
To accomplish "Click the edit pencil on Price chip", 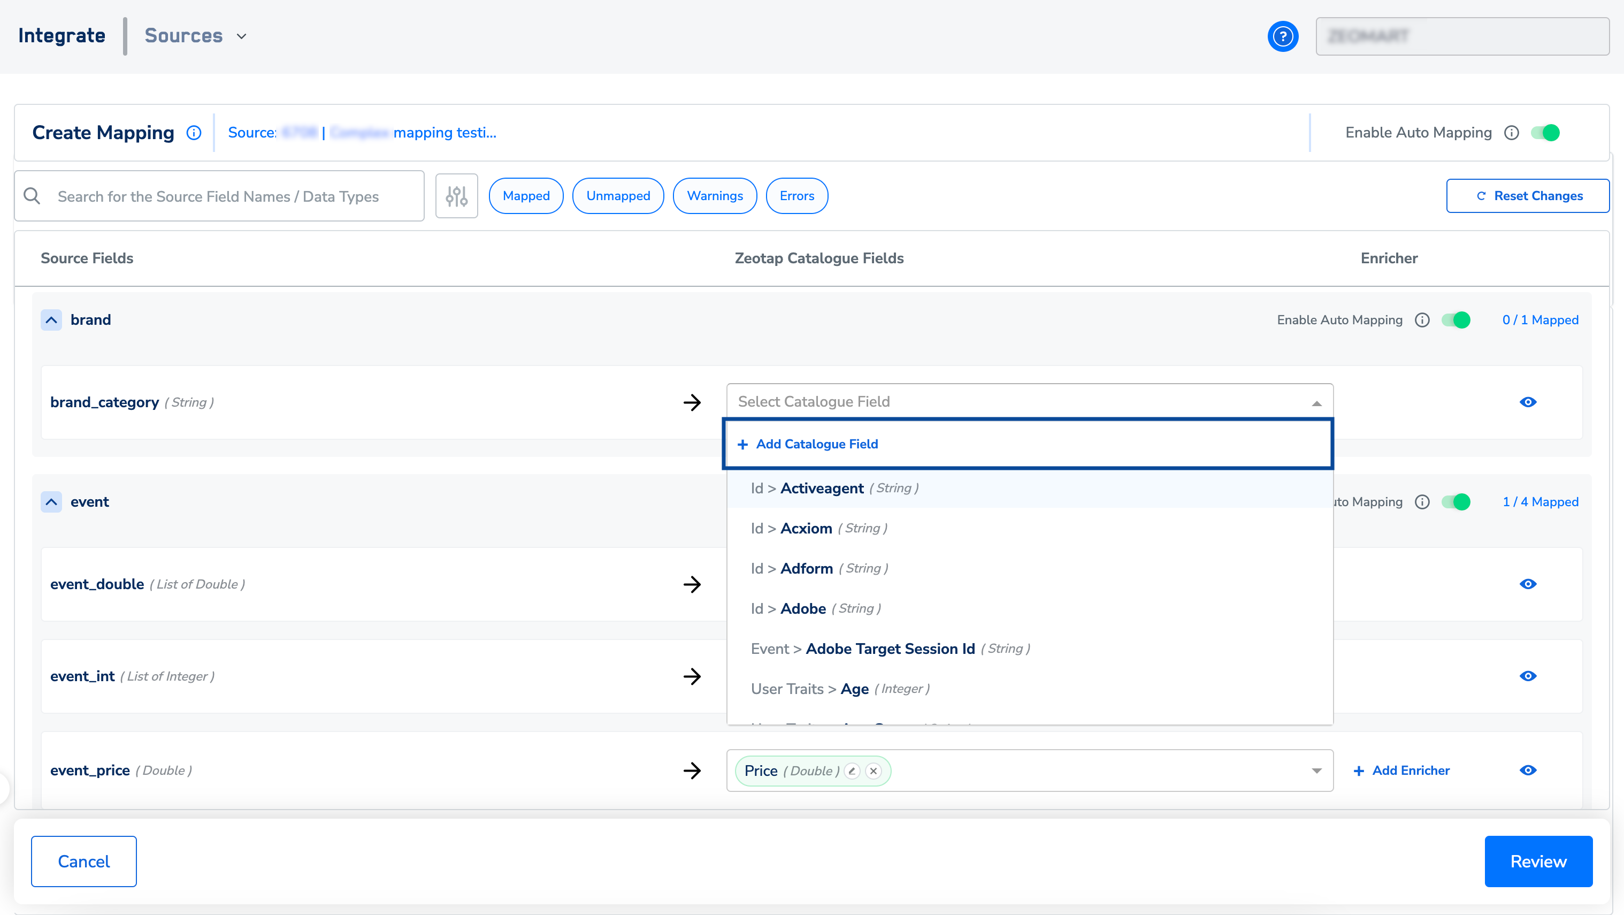I will pos(852,771).
